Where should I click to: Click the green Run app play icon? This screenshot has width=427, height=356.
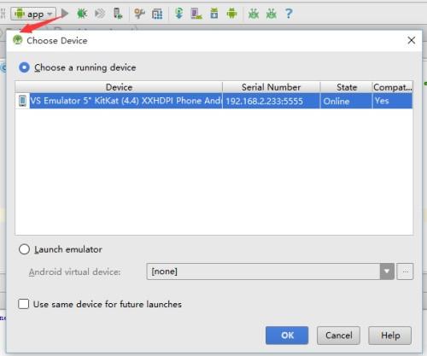pos(65,13)
